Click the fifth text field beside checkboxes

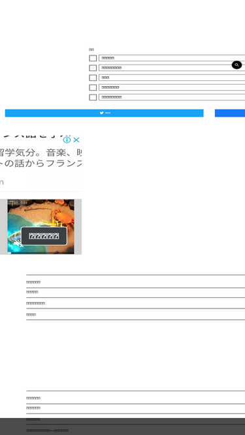coord(172,97)
